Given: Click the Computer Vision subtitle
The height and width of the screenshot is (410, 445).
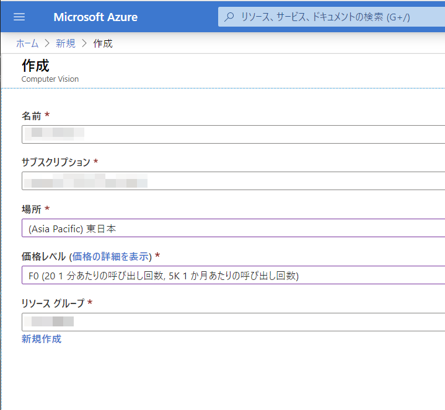Looking at the screenshot, I should [x=50, y=79].
